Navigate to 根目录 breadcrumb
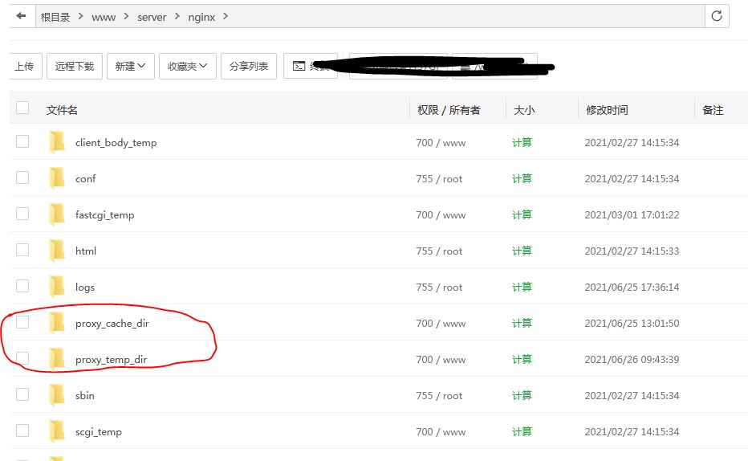The image size is (748, 461). click(x=55, y=17)
